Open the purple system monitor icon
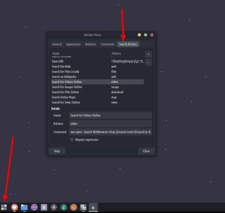 34,207
